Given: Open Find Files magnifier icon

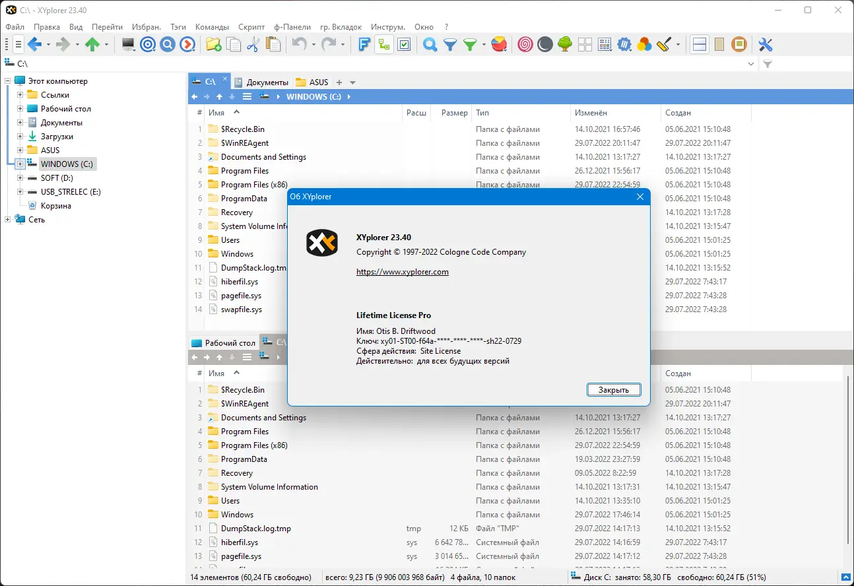Looking at the screenshot, I should click(430, 45).
